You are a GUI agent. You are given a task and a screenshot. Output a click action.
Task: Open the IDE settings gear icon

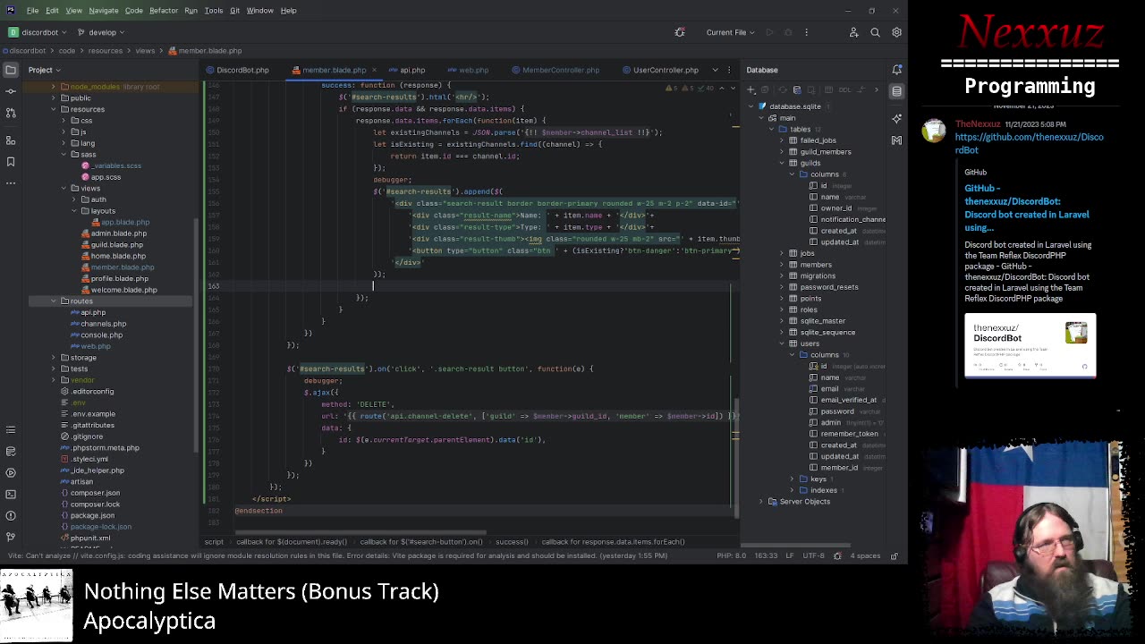point(896,32)
